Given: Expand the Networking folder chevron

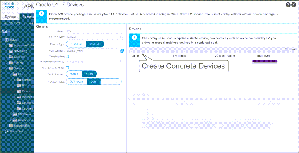Looking at the screenshot, I should coord(7,51).
